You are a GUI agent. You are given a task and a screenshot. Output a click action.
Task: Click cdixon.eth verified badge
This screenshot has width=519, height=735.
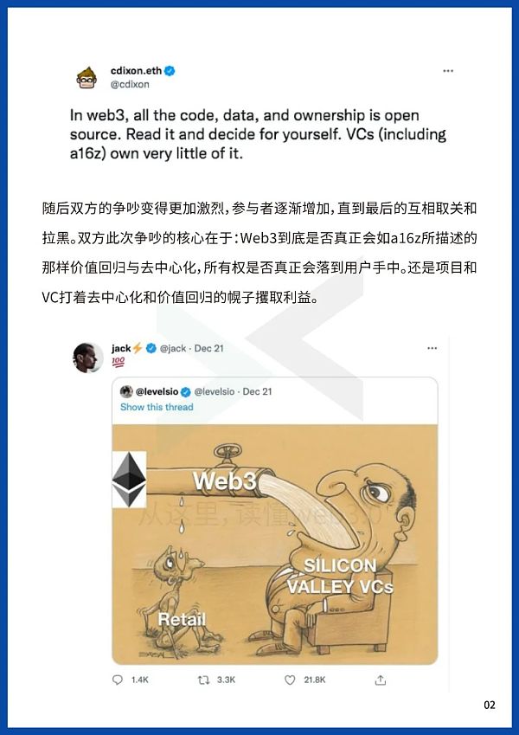click(170, 71)
